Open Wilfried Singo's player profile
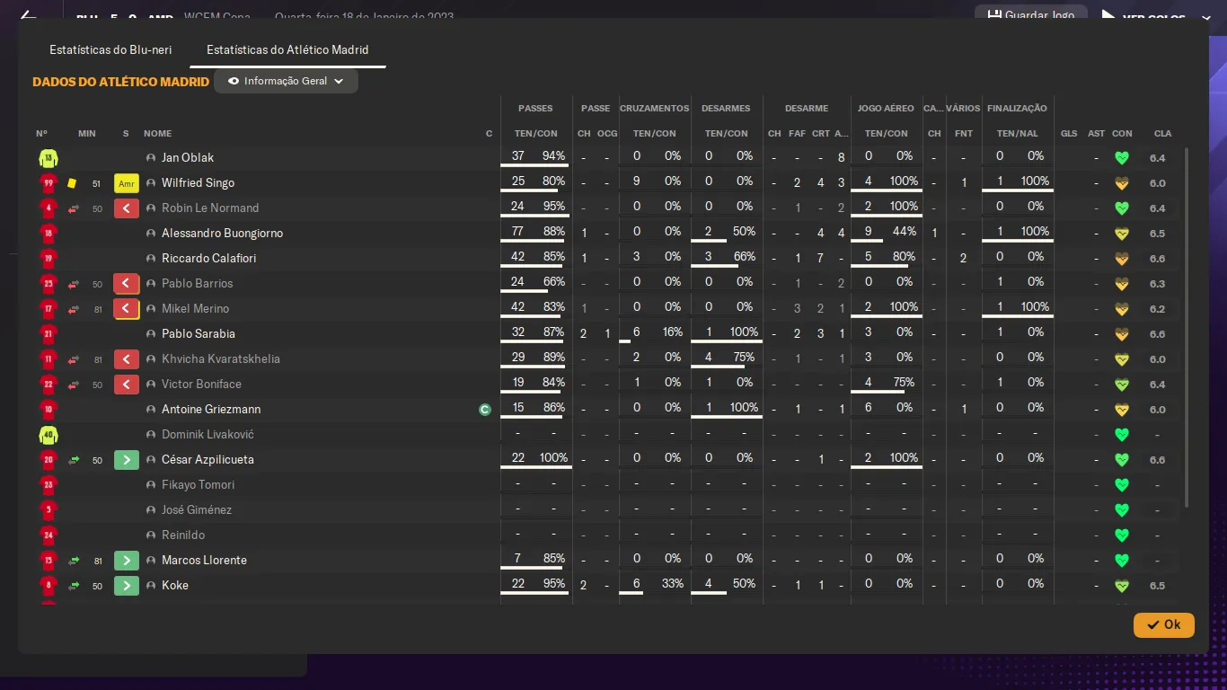Viewport: 1227px width, 690px height. click(198, 183)
